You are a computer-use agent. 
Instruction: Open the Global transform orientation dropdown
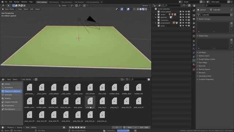click(x=64, y=5)
